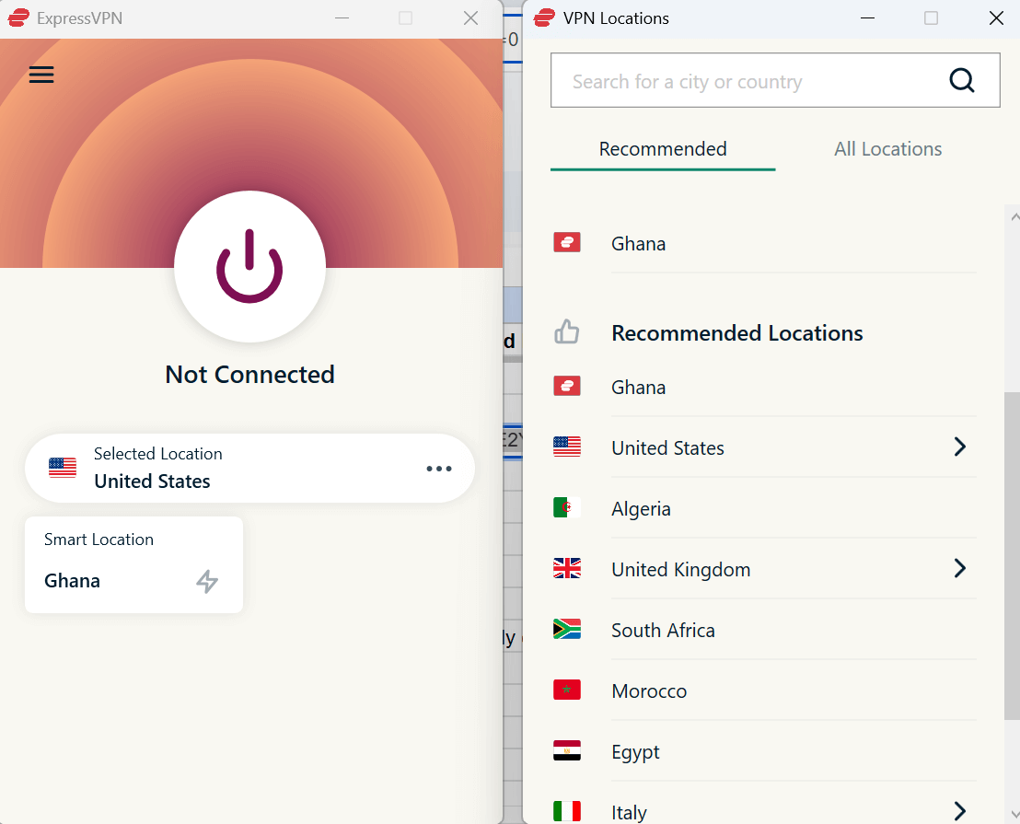Expand United States server locations
This screenshot has height=824, width=1020.
tap(959, 447)
